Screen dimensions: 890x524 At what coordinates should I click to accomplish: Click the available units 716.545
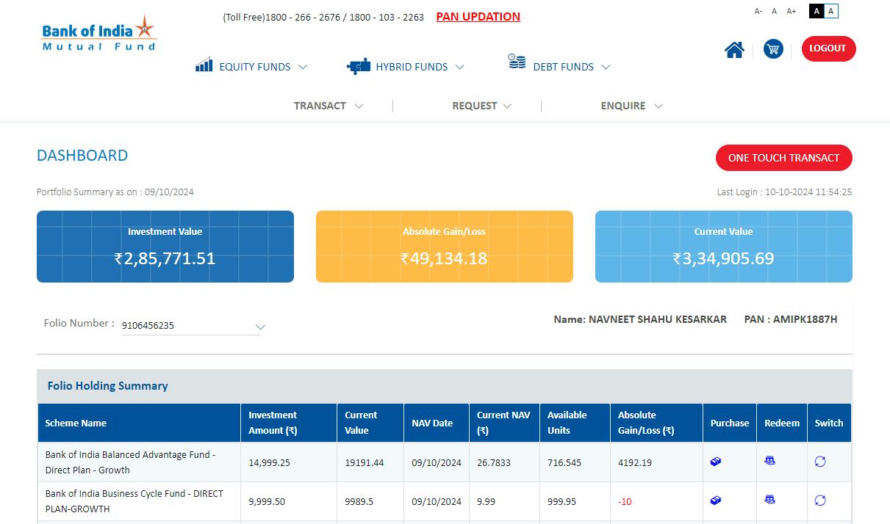(x=564, y=462)
